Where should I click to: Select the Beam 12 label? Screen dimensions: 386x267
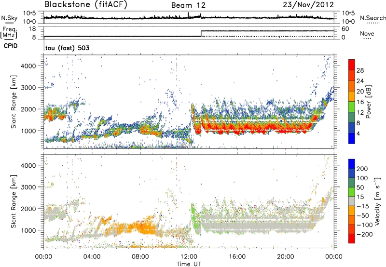click(x=188, y=5)
